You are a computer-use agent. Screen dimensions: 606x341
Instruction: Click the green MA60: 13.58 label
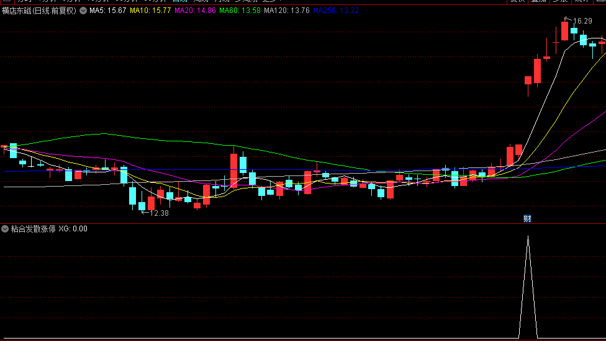240,11
